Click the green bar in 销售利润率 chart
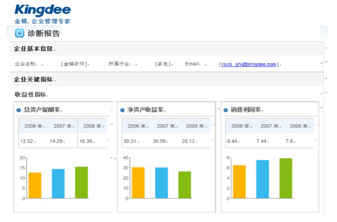The image size is (337, 222). point(286,178)
